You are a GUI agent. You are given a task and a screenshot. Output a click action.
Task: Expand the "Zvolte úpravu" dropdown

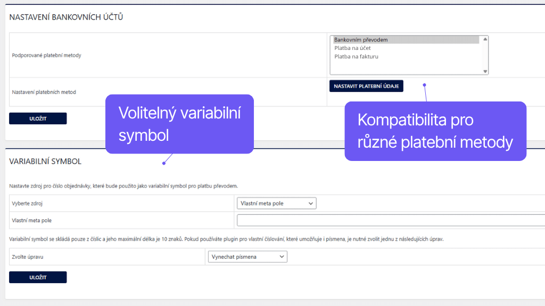click(x=246, y=257)
